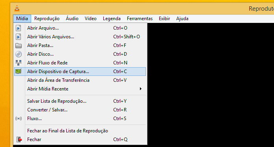Image resolution: width=274 pixels, height=147 pixels.
Task: Click the icon next to Abrir Vários Arquivos
Action: tap(19, 37)
